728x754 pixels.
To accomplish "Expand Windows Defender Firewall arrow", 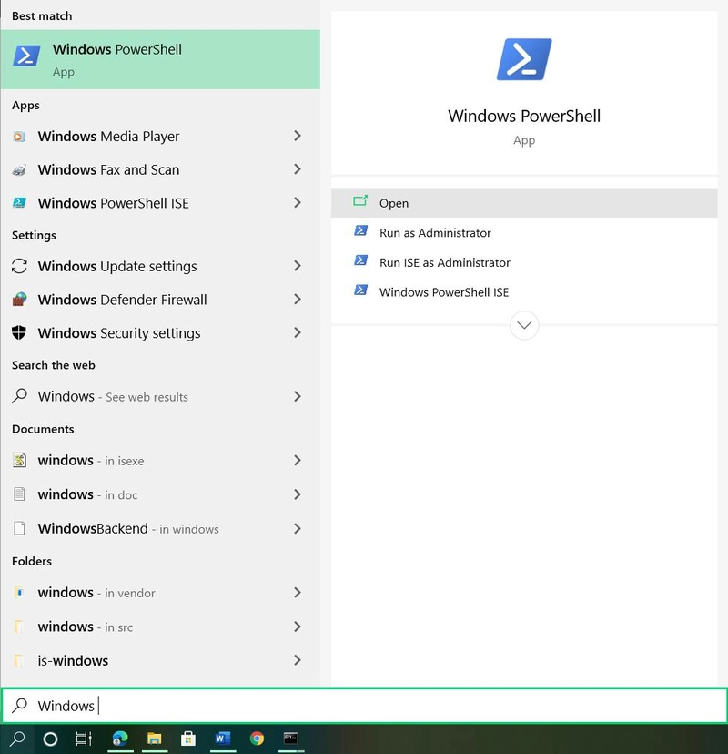I will (298, 299).
